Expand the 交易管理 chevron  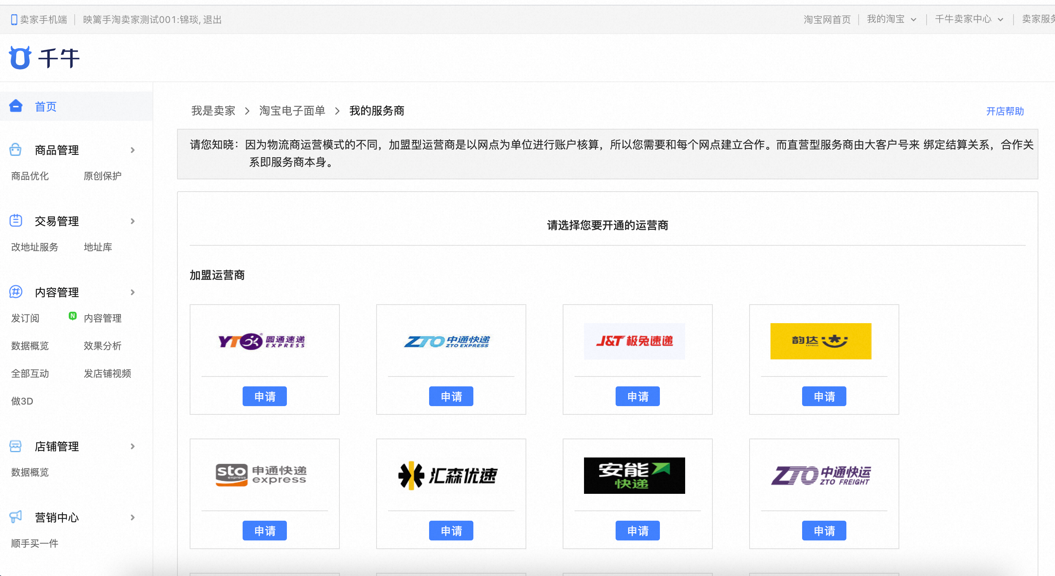(133, 221)
